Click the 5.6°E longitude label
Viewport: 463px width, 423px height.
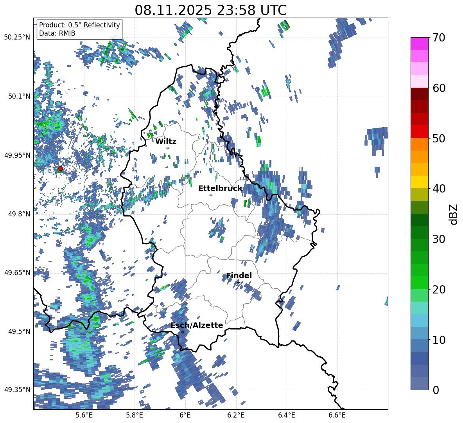(84, 415)
